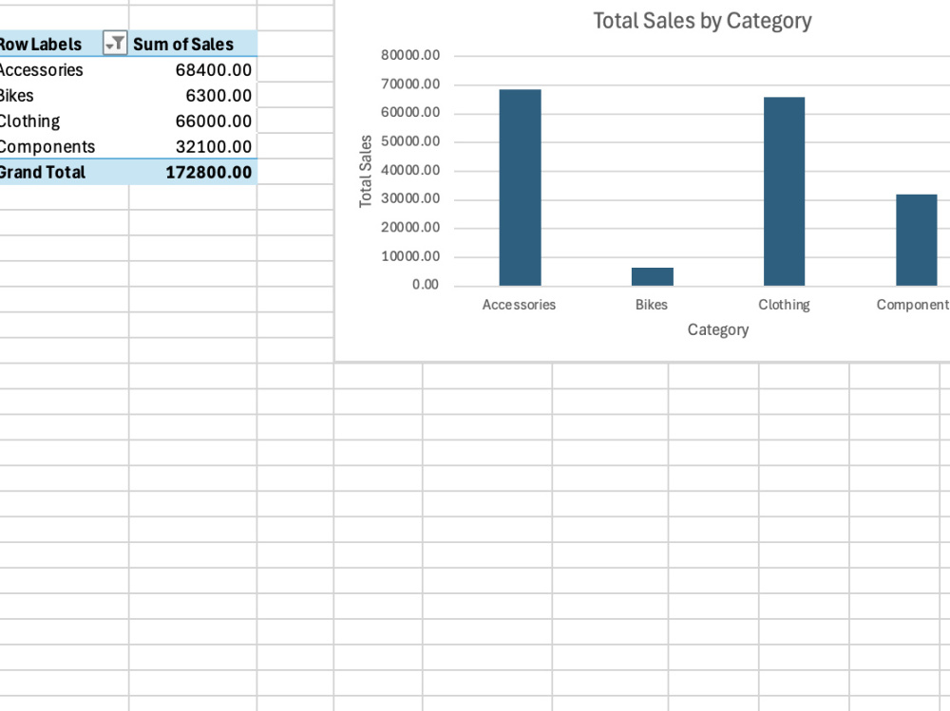950x711 pixels.
Task: Click the 80000.00 axis value
Action: [x=410, y=55]
